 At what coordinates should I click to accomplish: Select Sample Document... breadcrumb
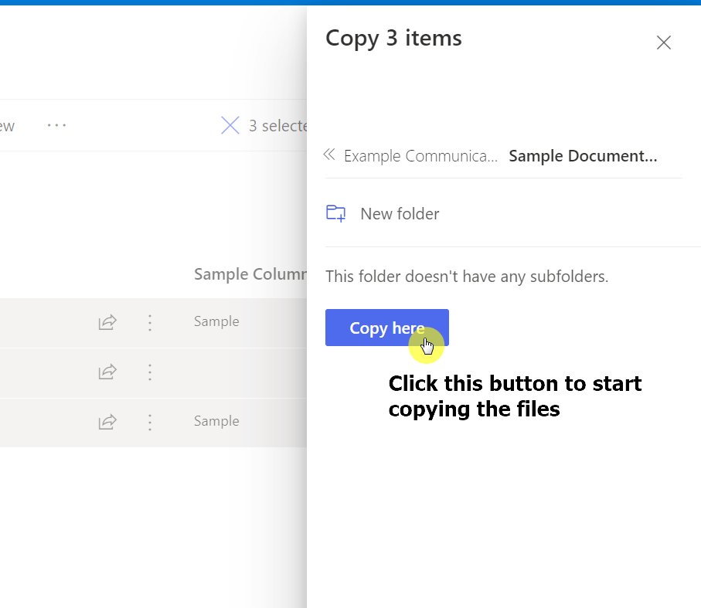583,156
